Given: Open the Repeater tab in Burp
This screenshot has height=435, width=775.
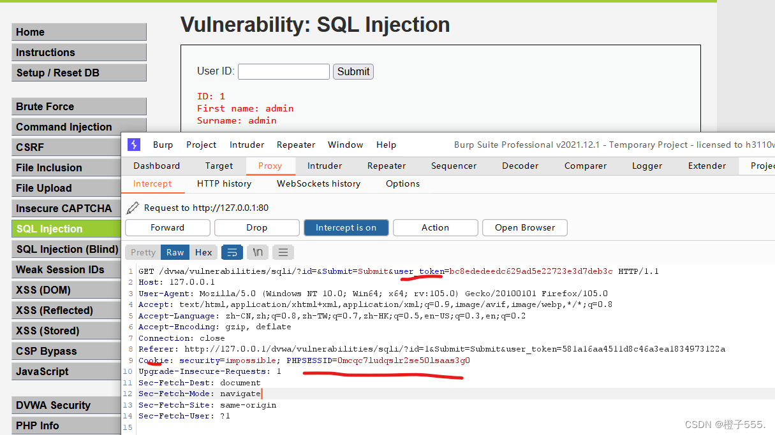Looking at the screenshot, I should point(387,166).
